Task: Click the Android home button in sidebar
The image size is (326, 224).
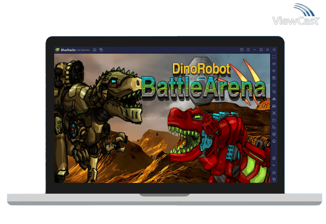Action: click(274, 173)
